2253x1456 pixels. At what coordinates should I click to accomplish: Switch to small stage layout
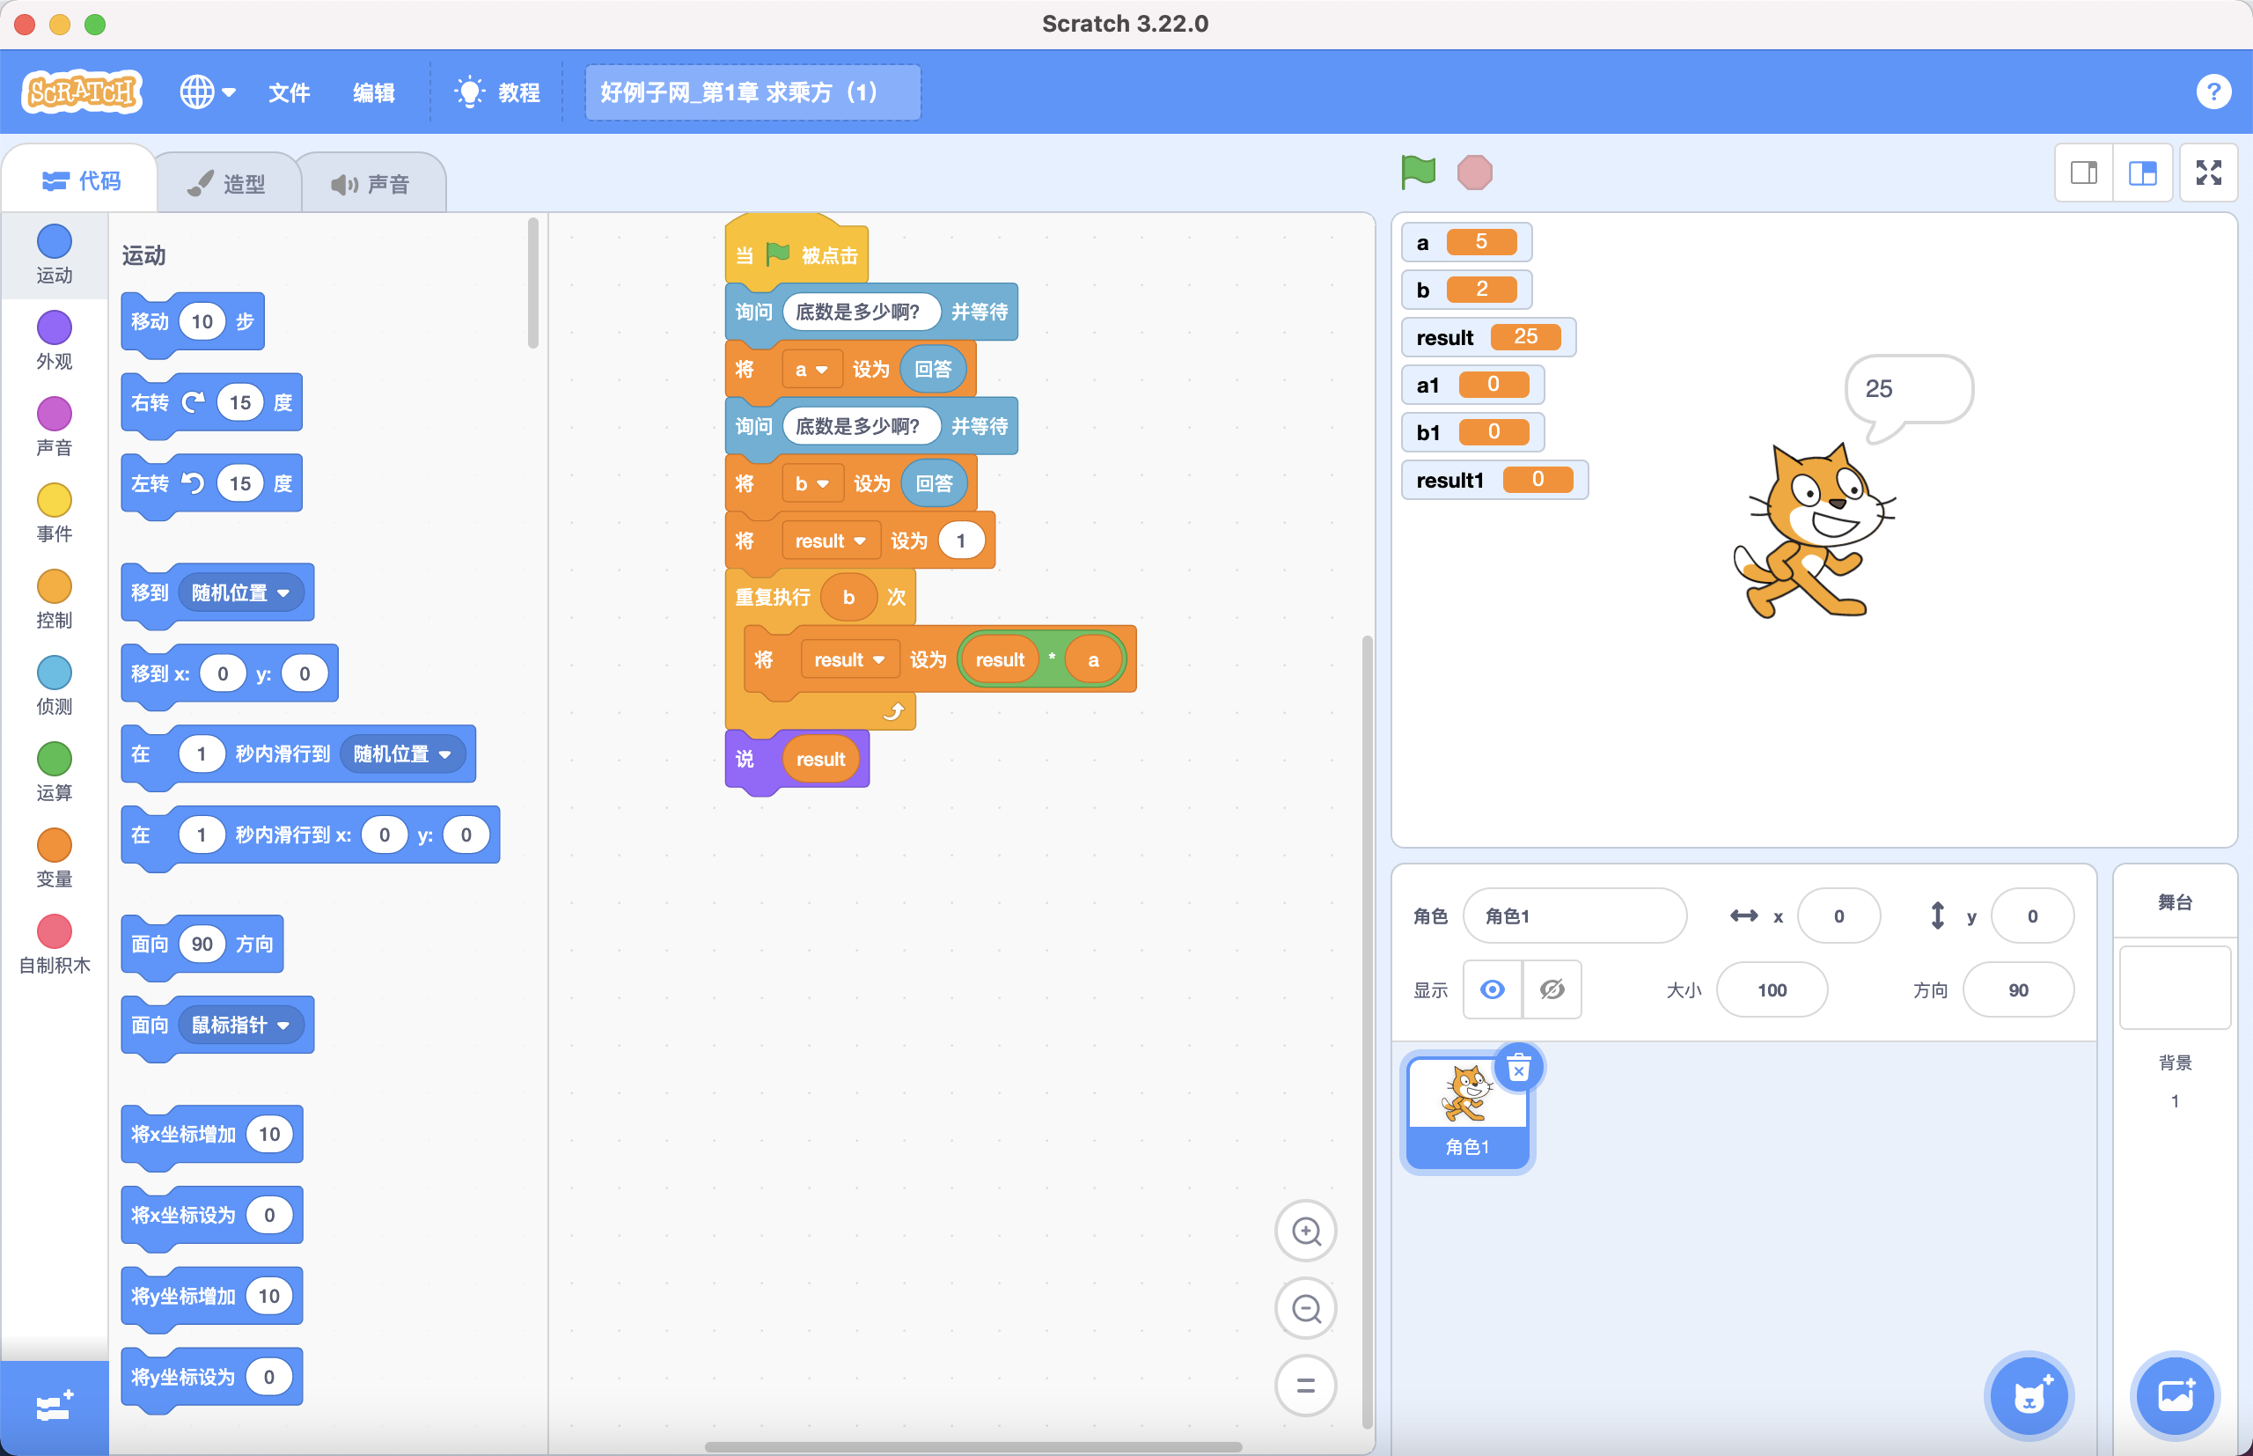(2084, 172)
